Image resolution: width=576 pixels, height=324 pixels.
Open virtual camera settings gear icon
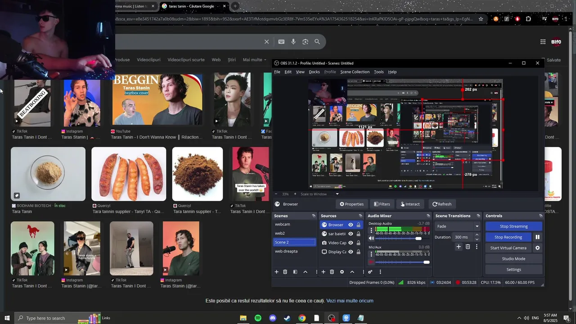[537, 248]
